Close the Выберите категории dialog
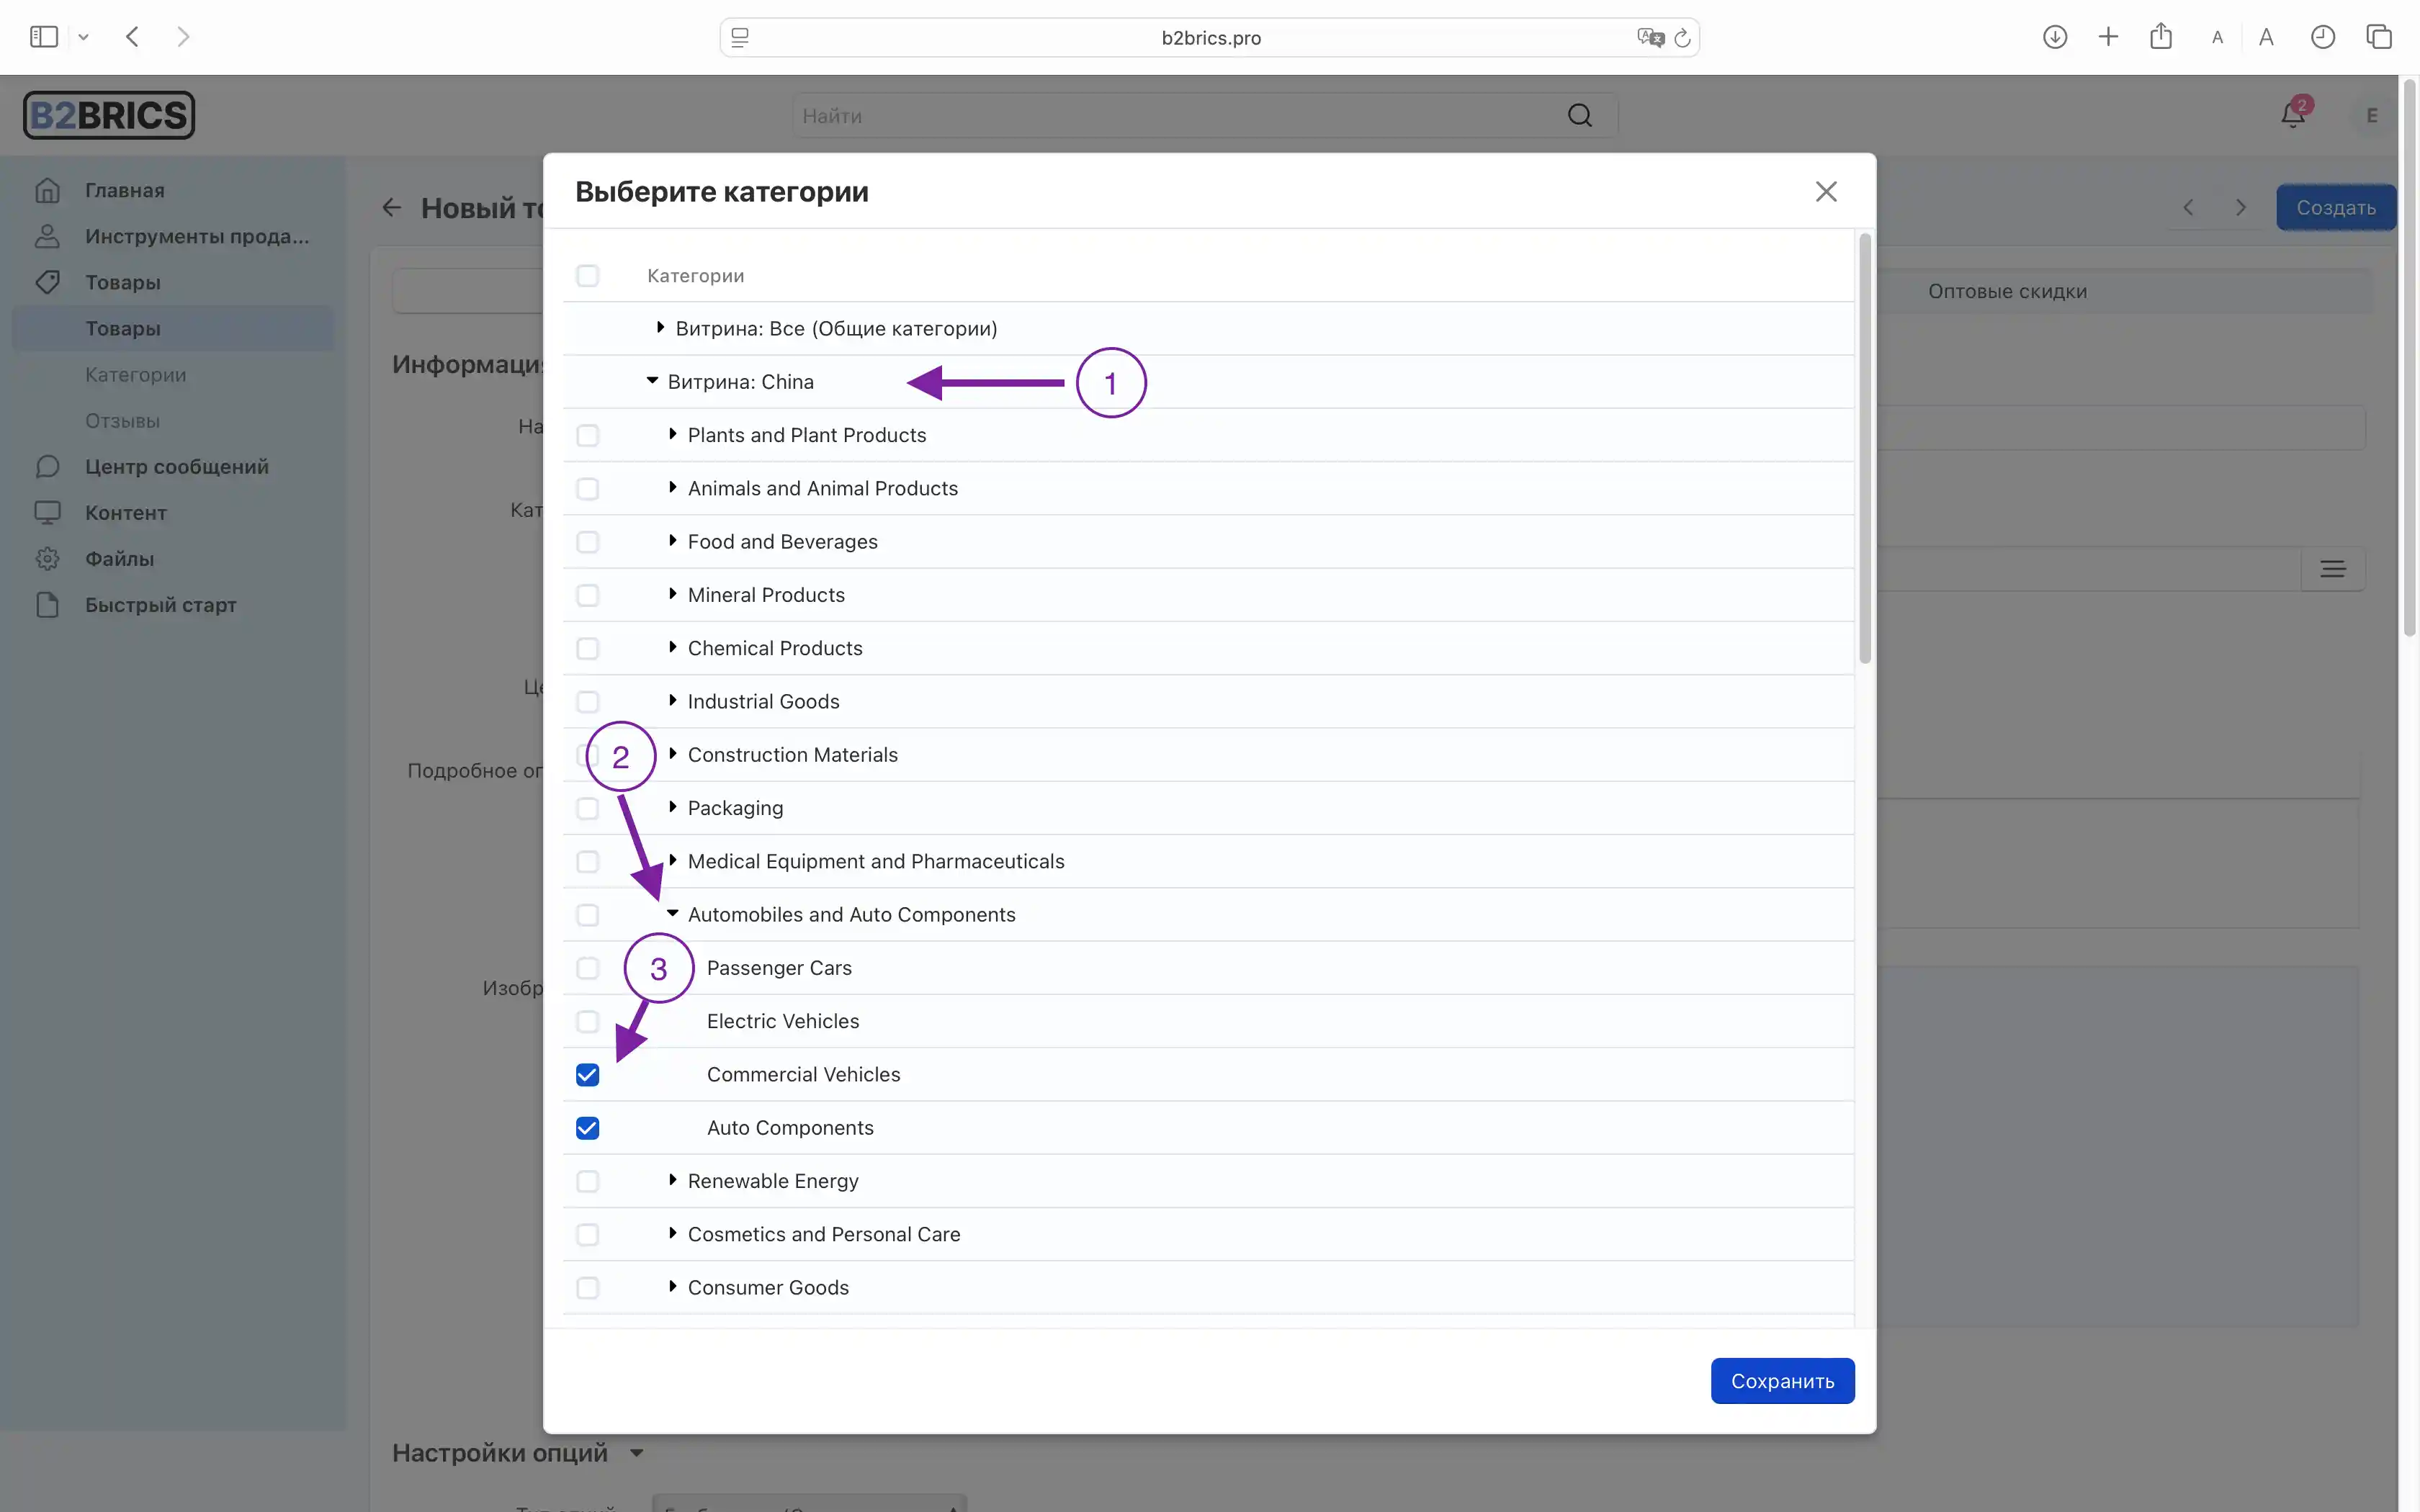The image size is (2420, 1512). pos(1826,191)
